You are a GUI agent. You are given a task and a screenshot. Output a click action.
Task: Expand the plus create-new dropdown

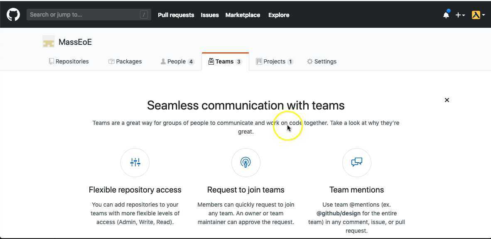(460, 15)
